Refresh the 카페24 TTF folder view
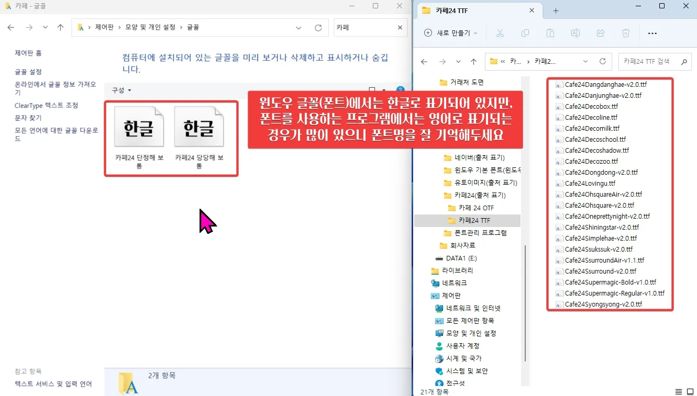697x396 pixels. (x=602, y=62)
